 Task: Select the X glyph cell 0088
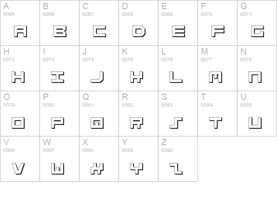99,159
